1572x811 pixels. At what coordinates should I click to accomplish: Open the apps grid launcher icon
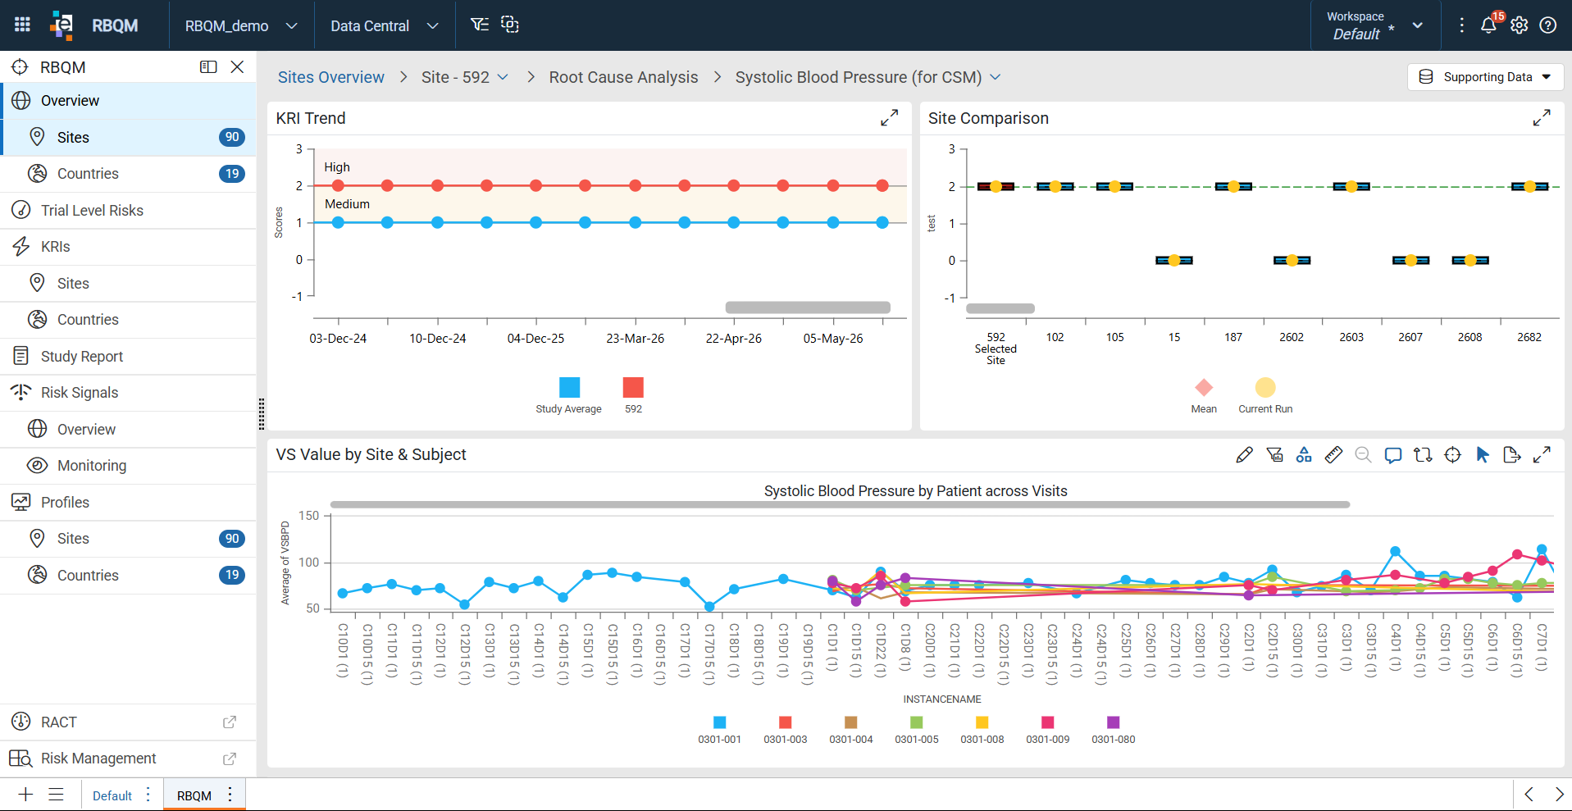coord(22,25)
